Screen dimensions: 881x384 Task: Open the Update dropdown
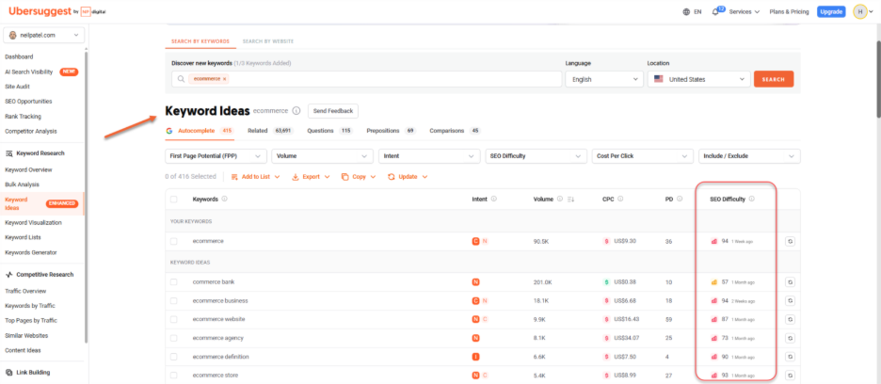(408, 177)
